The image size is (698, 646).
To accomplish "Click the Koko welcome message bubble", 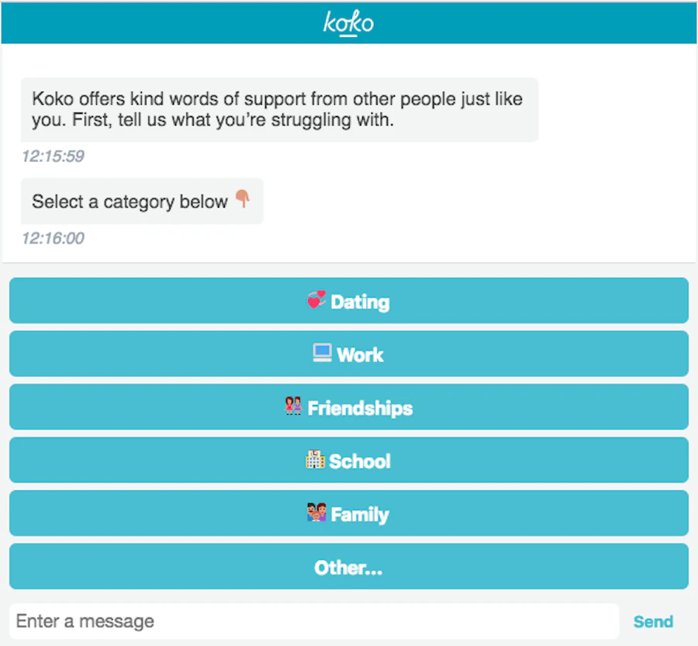I will 279,109.
